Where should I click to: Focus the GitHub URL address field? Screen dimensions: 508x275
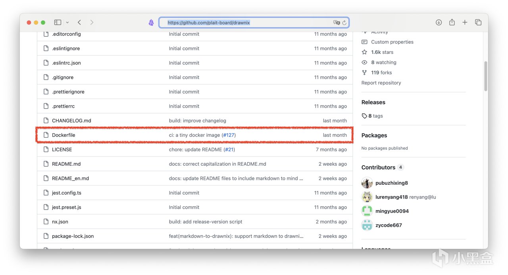coord(254,23)
